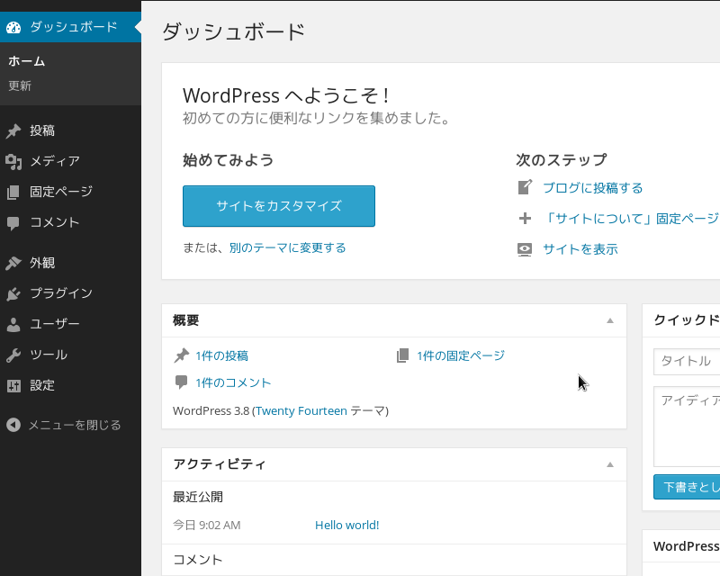Click the Appearance paintbrush icon in sidebar
Image resolution: width=720 pixels, height=576 pixels.
(13, 263)
